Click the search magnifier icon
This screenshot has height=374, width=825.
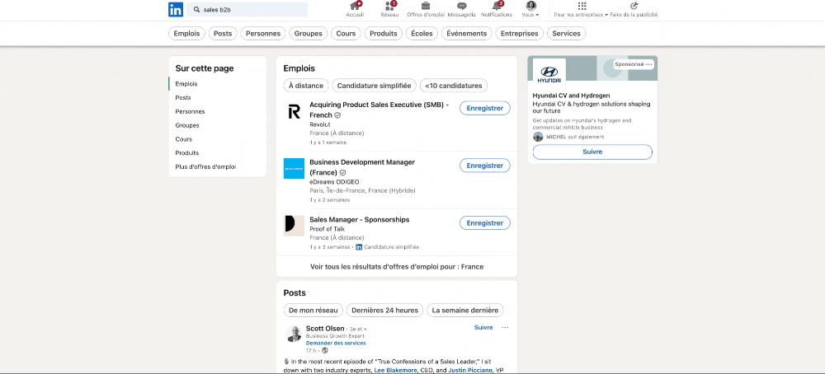point(196,9)
